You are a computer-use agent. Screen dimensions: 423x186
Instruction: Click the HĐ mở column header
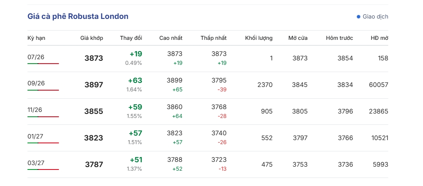tap(379, 38)
